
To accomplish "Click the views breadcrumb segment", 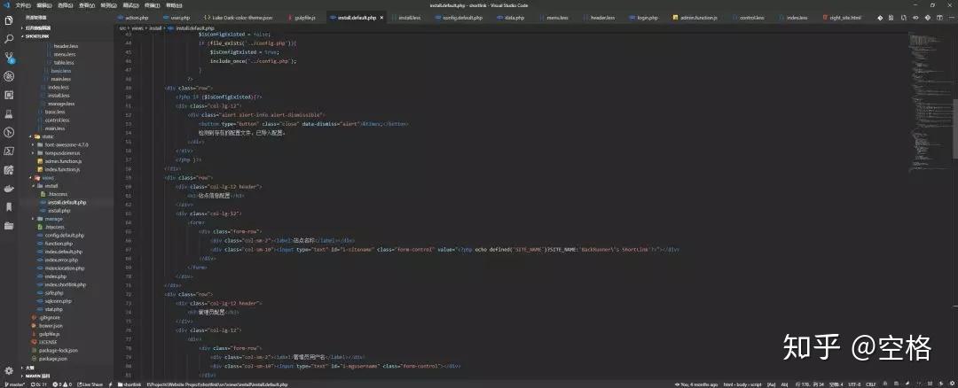I will pos(137,28).
